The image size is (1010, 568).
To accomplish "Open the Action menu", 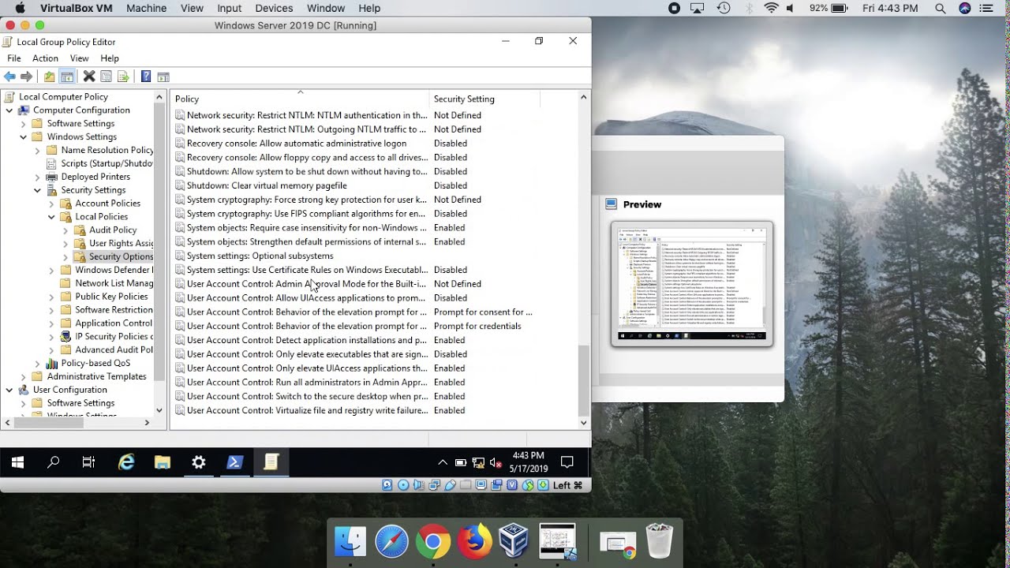I will point(45,58).
